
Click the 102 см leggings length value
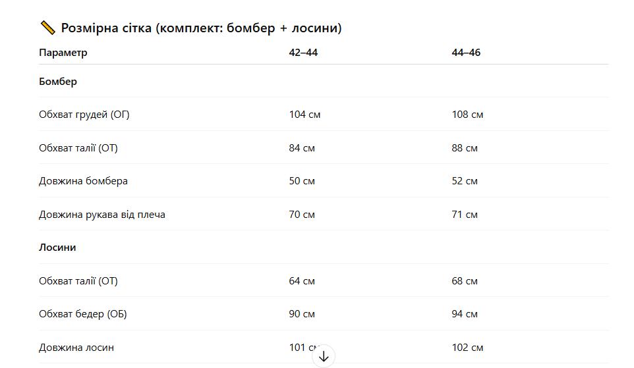(467, 348)
